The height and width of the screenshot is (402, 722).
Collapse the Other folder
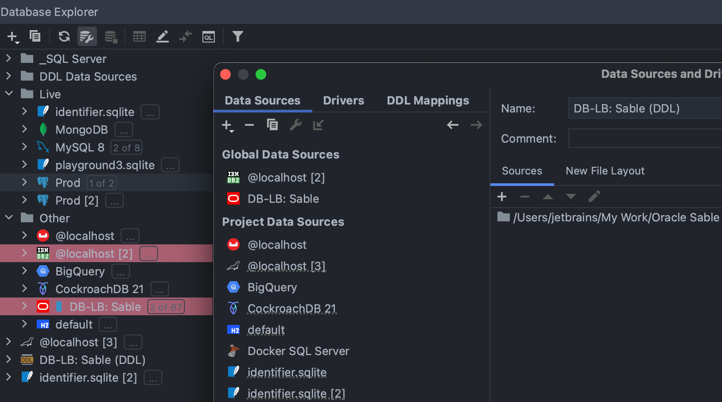8,217
